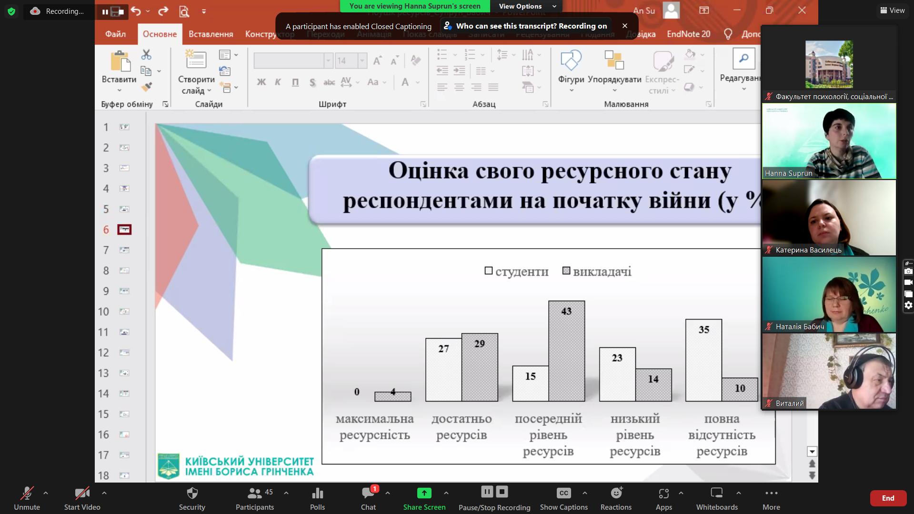Click the red End meeting button
Image resolution: width=914 pixels, height=514 pixels.
pos(888,498)
